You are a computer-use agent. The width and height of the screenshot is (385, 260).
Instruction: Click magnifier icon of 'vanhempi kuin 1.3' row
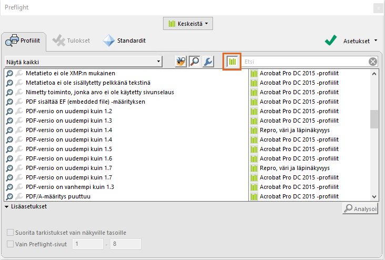[x=9, y=187]
